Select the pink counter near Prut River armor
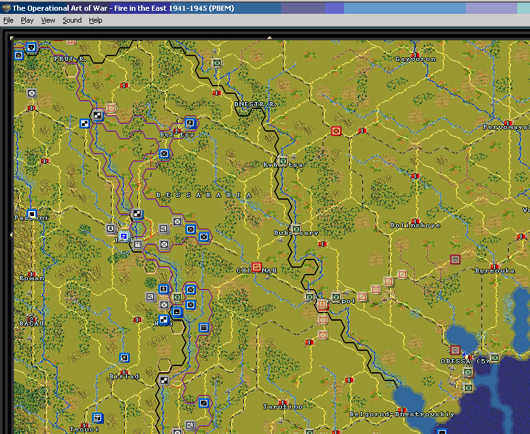Image resolution: width=530 pixels, height=434 pixels. tap(111, 108)
